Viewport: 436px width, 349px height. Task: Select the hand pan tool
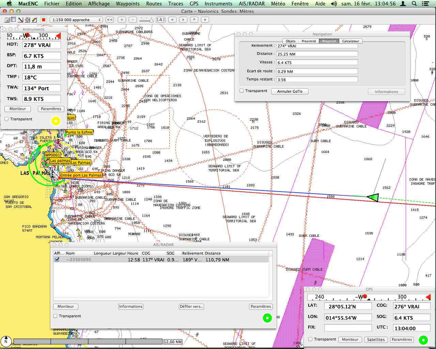coord(7,20)
